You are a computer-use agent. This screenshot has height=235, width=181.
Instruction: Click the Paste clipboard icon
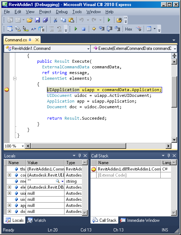pyautogui.click(x=71, y=20)
